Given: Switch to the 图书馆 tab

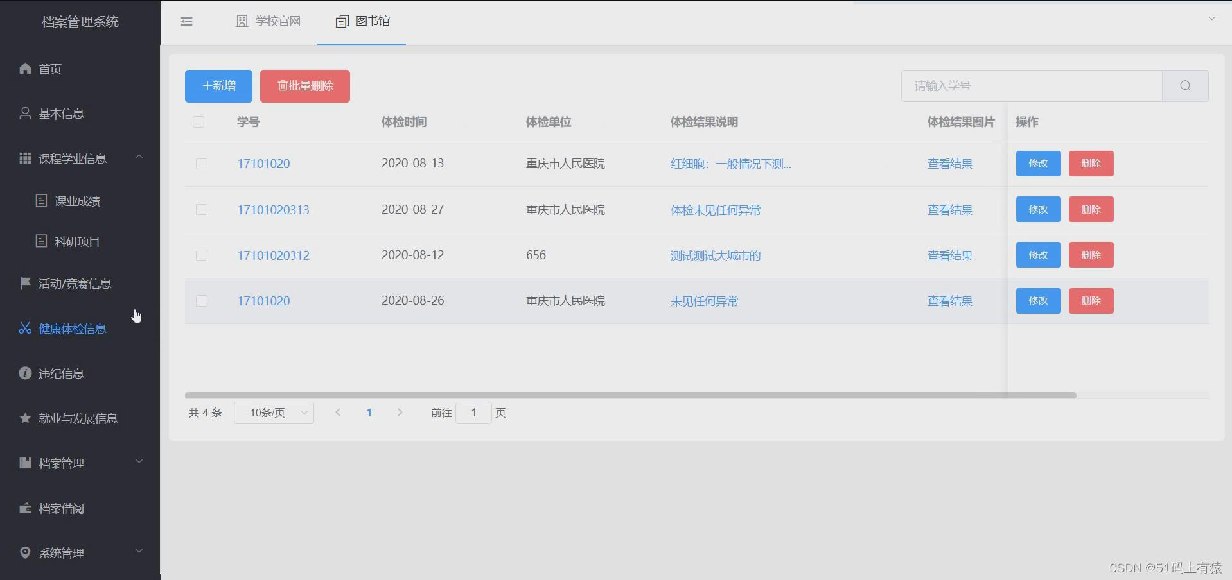Looking at the screenshot, I should tap(362, 22).
